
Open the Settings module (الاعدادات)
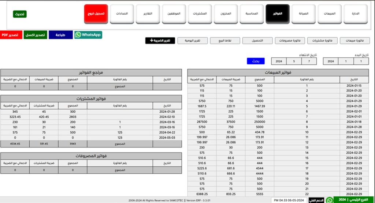122,14
